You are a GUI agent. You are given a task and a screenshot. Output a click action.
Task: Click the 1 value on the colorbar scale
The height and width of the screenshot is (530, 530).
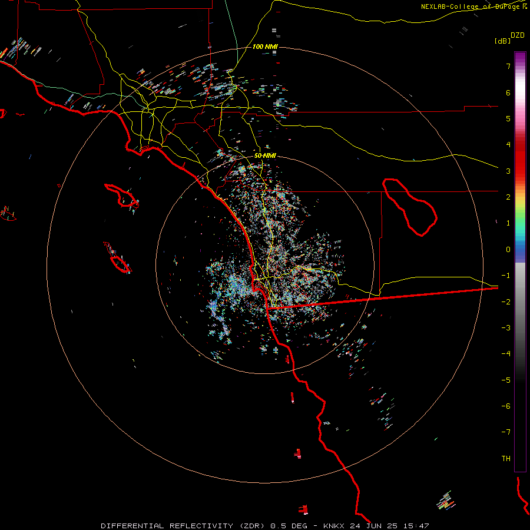pyautogui.click(x=508, y=223)
